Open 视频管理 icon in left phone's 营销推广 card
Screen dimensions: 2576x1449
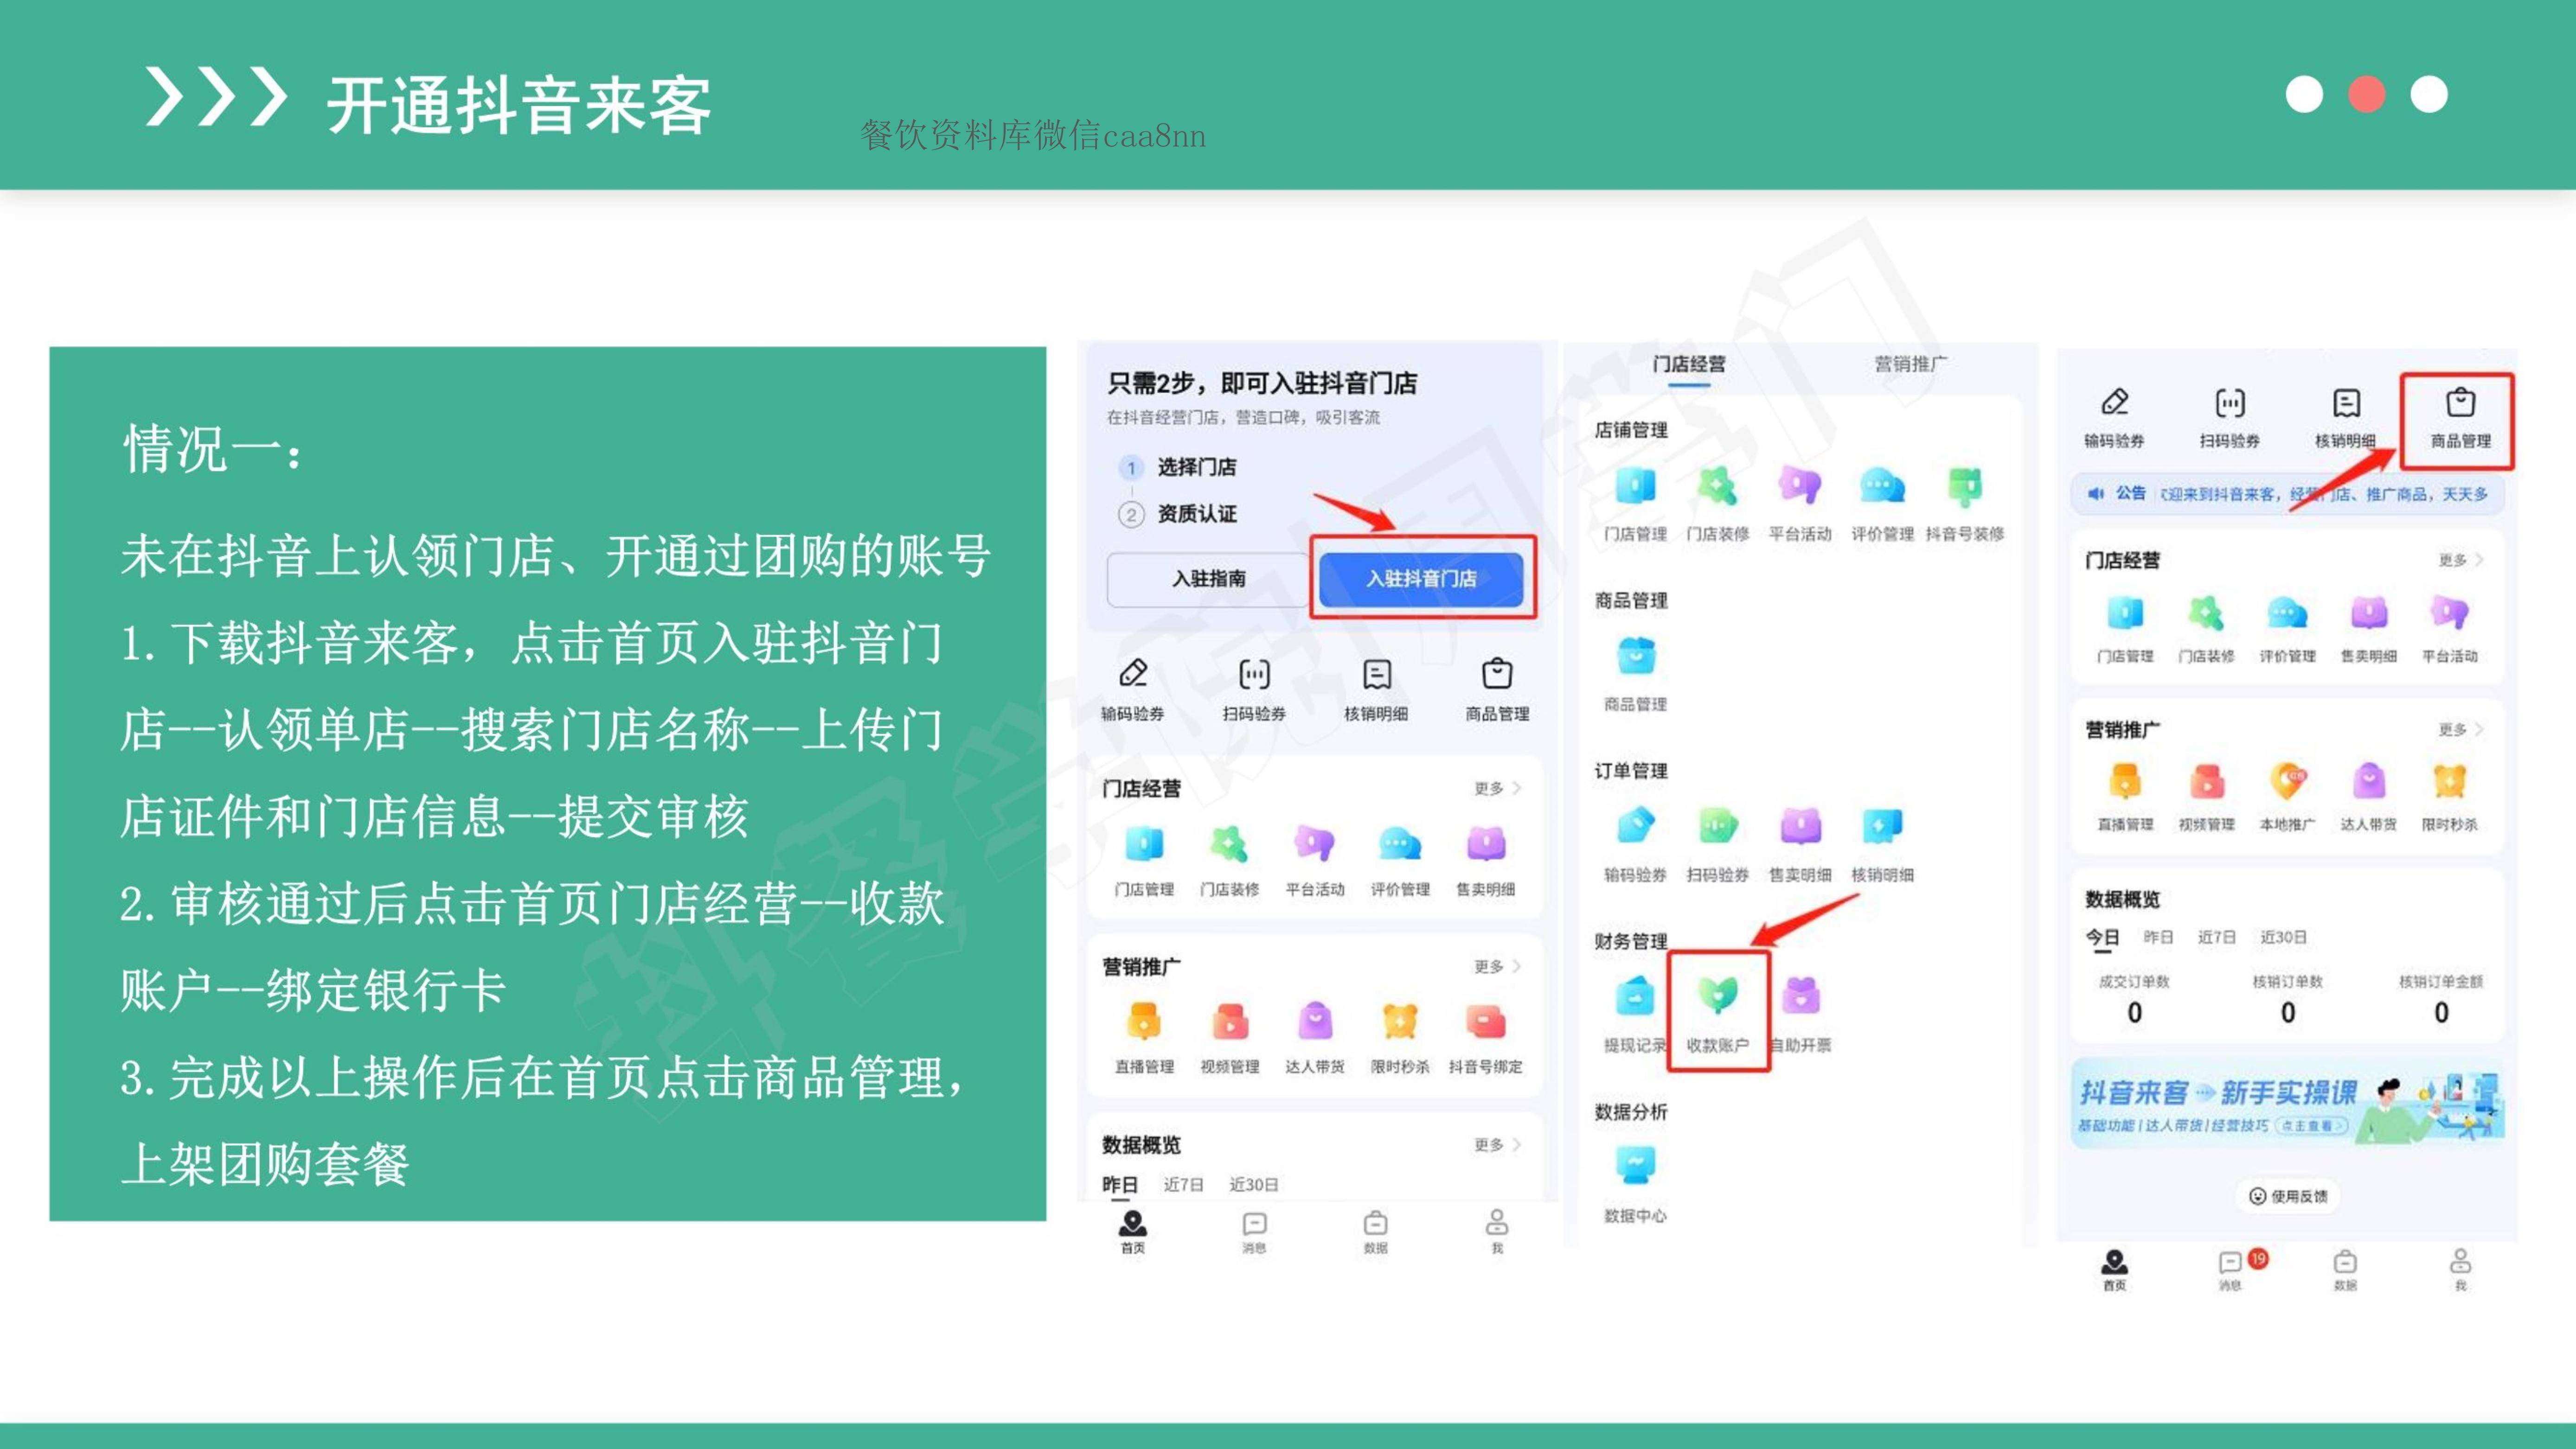tap(1229, 1022)
